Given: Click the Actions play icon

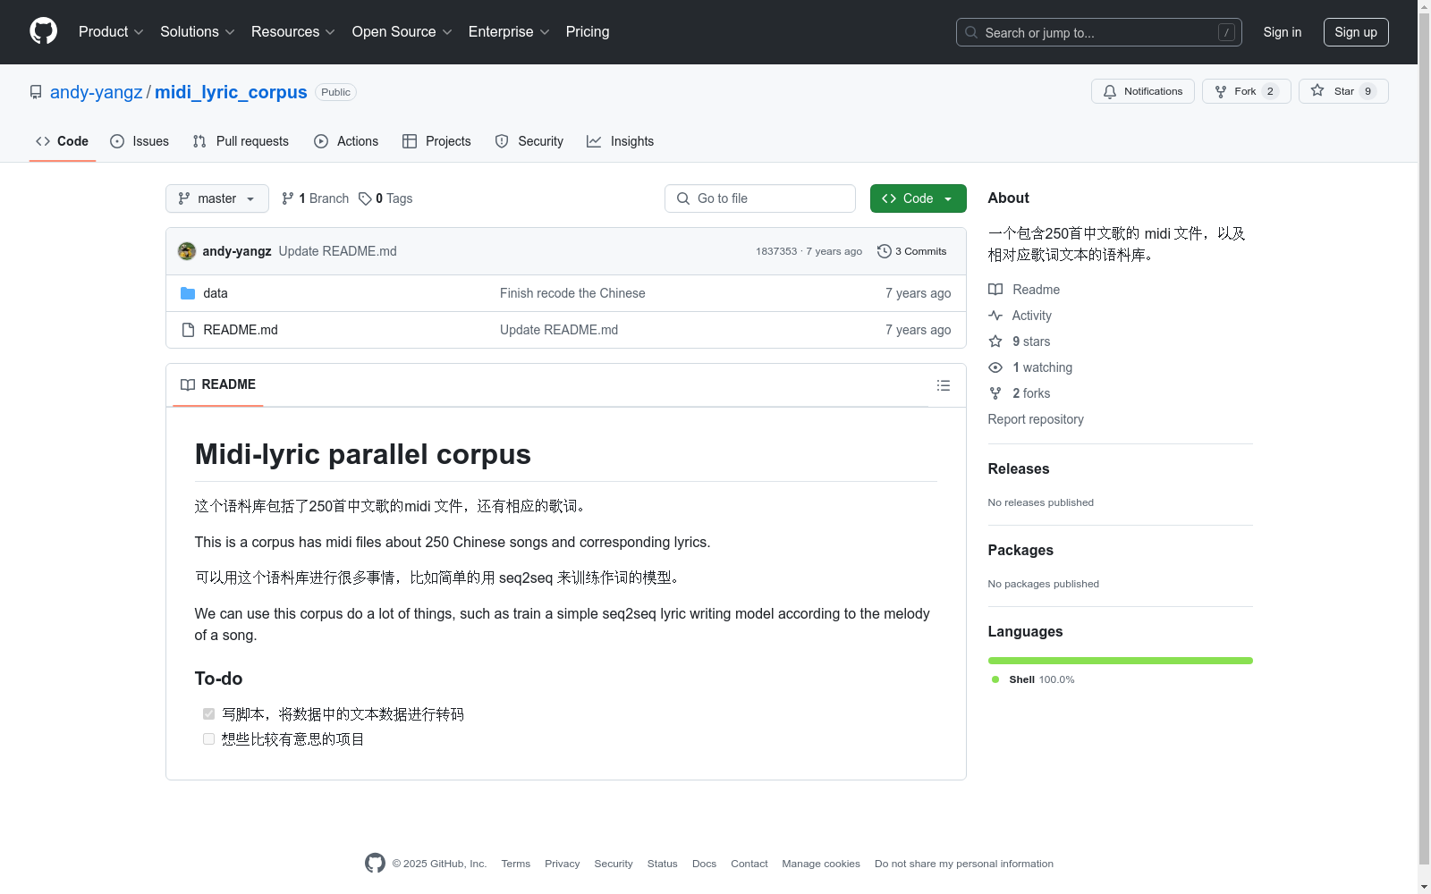Looking at the screenshot, I should click(321, 141).
